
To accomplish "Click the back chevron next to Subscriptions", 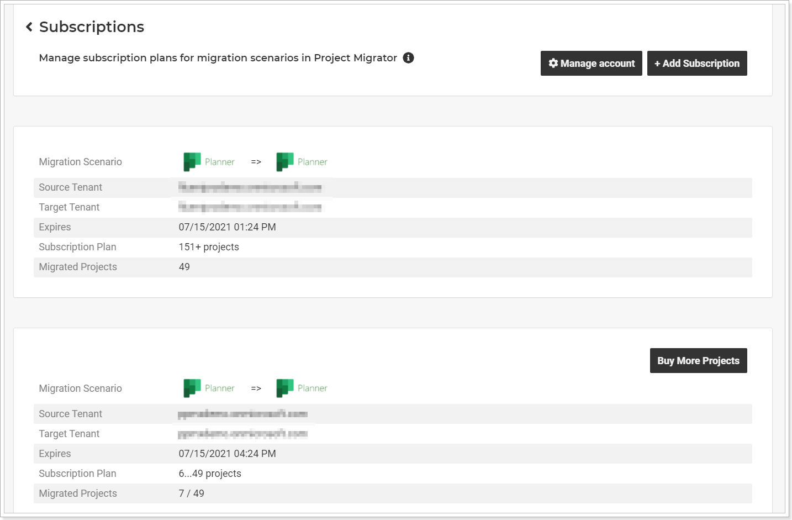I will pyautogui.click(x=29, y=26).
